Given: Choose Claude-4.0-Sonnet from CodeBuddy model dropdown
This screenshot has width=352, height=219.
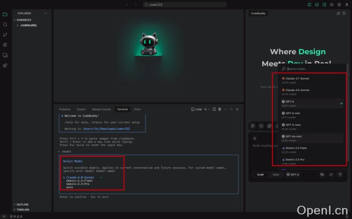Looking at the screenshot, I should pos(312,92).
